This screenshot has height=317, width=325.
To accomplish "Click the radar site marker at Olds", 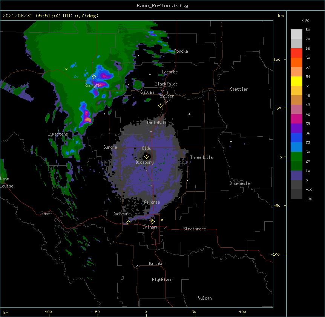I will [146, 157].
